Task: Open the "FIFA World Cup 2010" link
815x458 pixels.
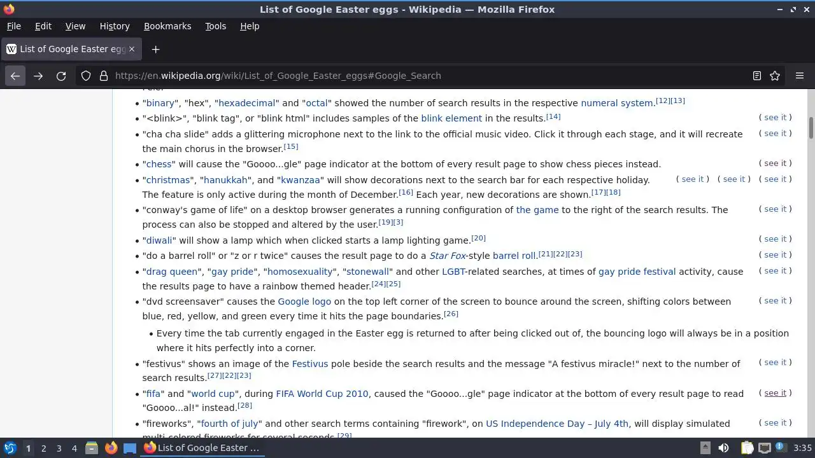Action: (322, 394)
